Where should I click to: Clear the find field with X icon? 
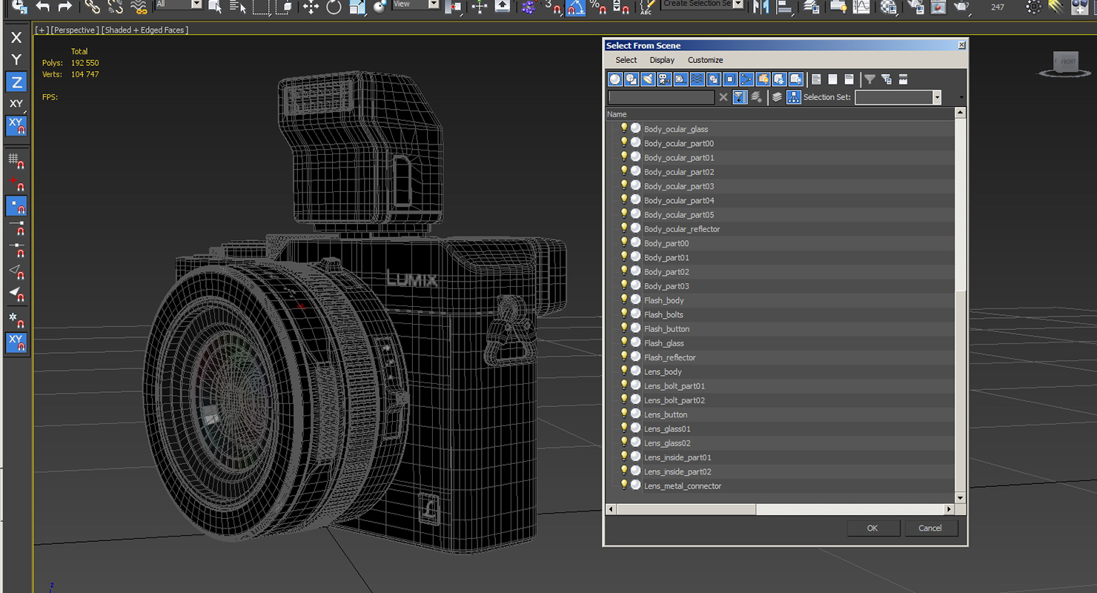[723, 97]
